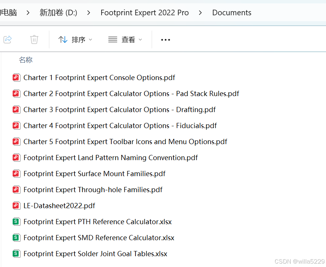
Task: Expand chevron after Footprint Expert 2022 Pro
Action: tap(201, 13)
